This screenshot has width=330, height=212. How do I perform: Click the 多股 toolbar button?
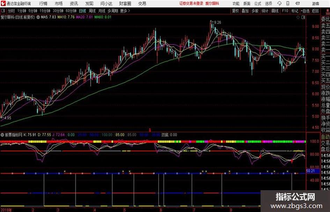click(x=255, y=11)
